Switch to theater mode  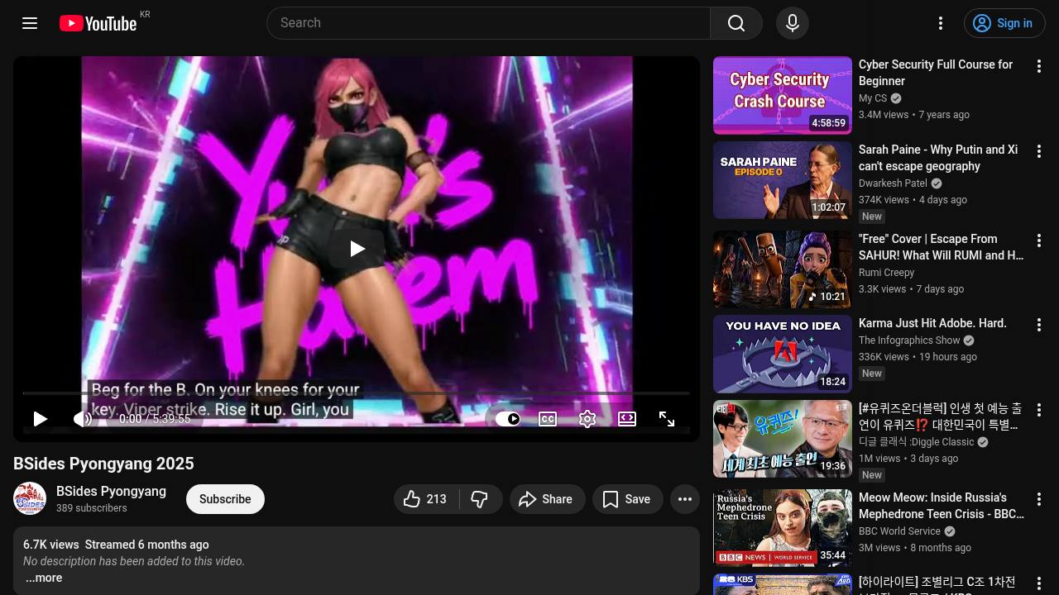tap(627, 419)
